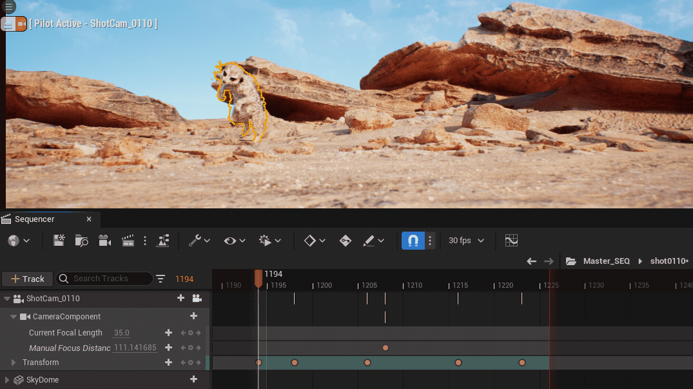693x389 pixels.
Task: Open the track filter options icon
Action: point(161,279)
